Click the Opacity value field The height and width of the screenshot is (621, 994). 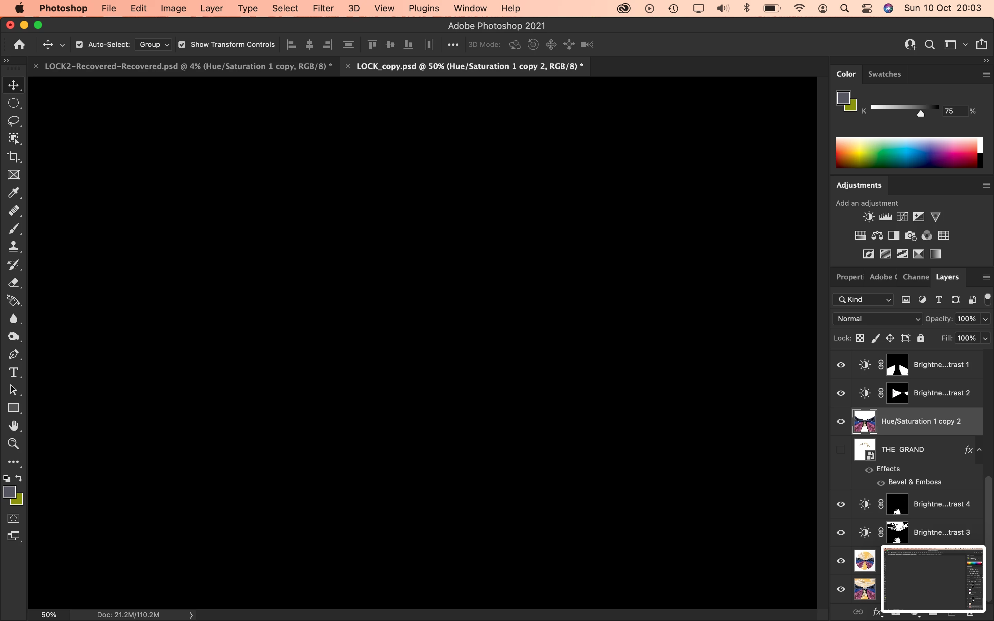point(966,319)
